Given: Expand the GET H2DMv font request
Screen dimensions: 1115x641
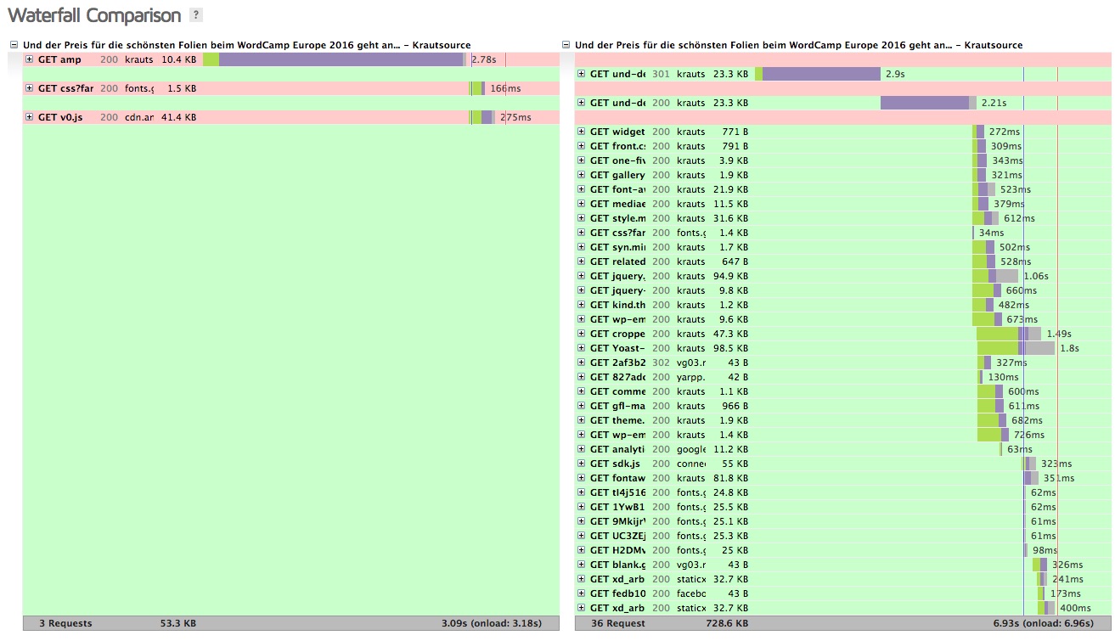Looking at the screenshot, I should (x=582, y=550).
